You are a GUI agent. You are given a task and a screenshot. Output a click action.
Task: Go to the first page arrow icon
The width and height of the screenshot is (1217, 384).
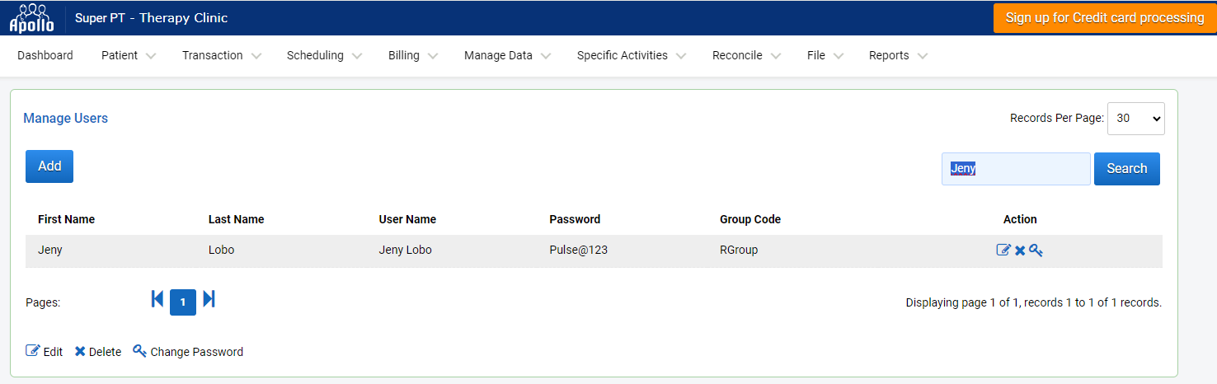(157, 299)
